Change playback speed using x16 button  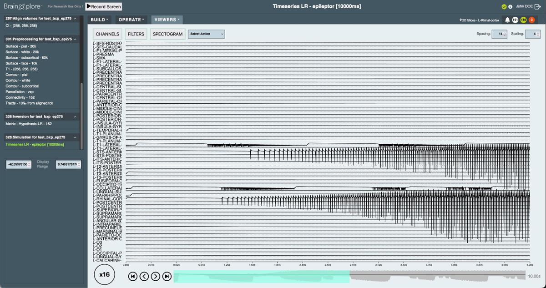coord(105,275)
